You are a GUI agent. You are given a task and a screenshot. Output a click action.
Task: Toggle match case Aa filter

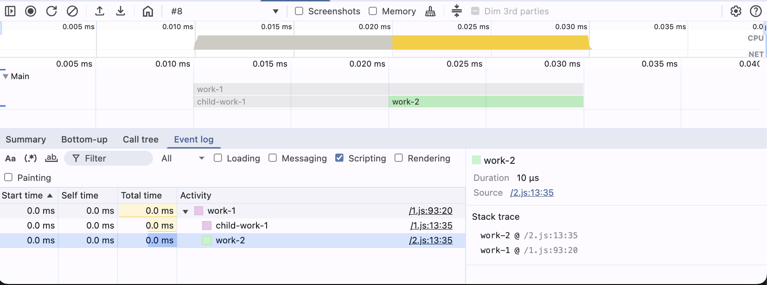pyautogui.click(x=10, y=158)
